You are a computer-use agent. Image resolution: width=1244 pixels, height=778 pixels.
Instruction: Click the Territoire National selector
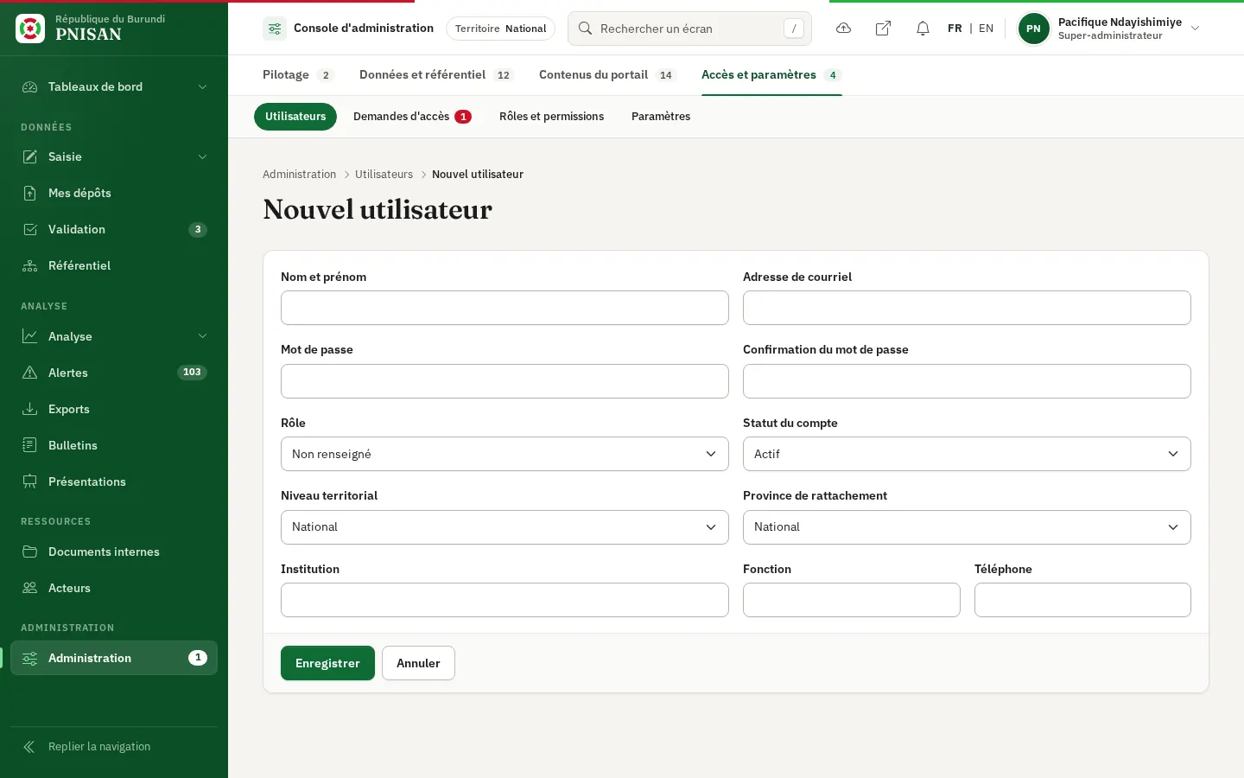click(500, 29)
